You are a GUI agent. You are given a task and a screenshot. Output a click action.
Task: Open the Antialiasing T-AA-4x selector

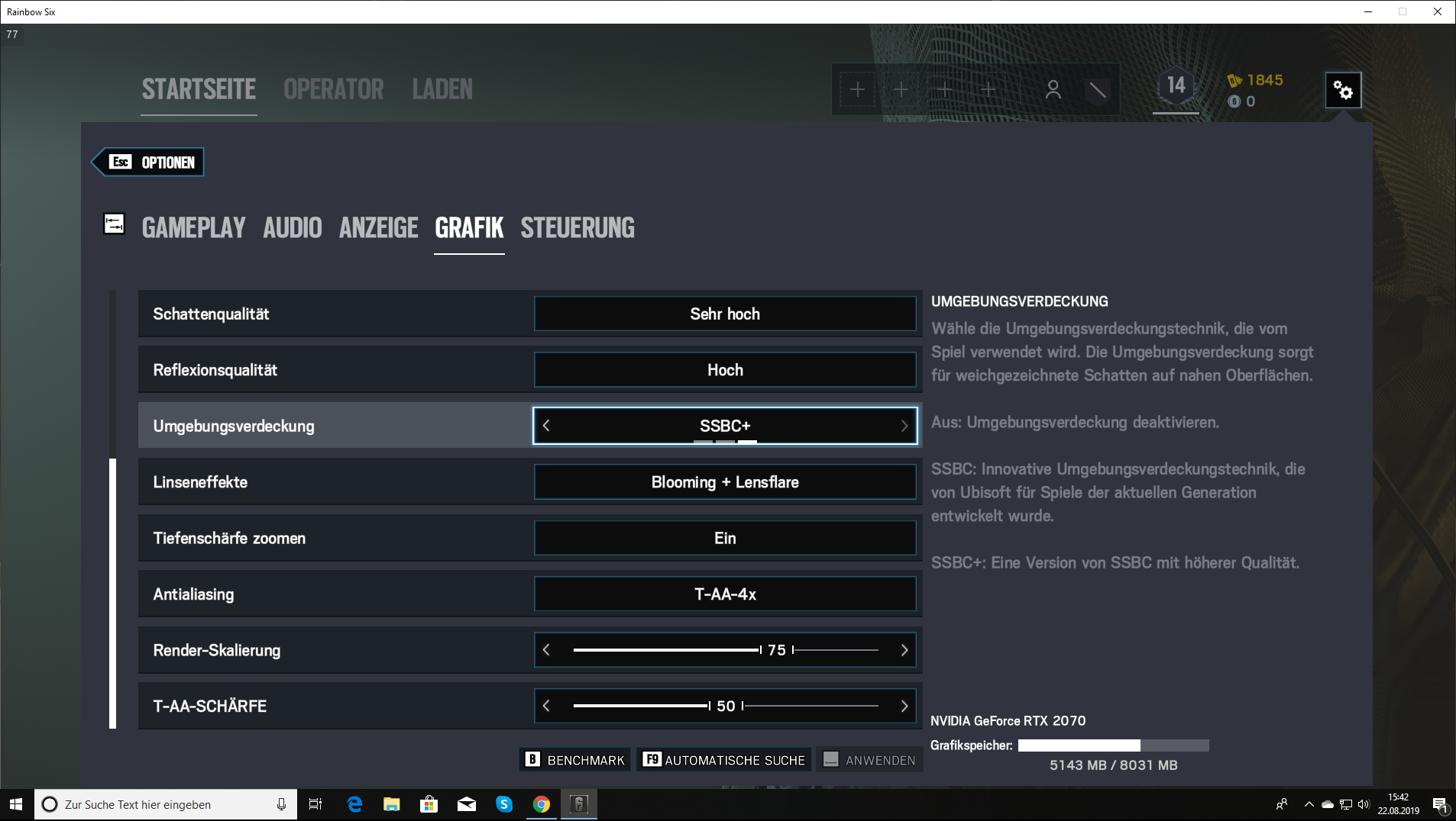[725, 594]
